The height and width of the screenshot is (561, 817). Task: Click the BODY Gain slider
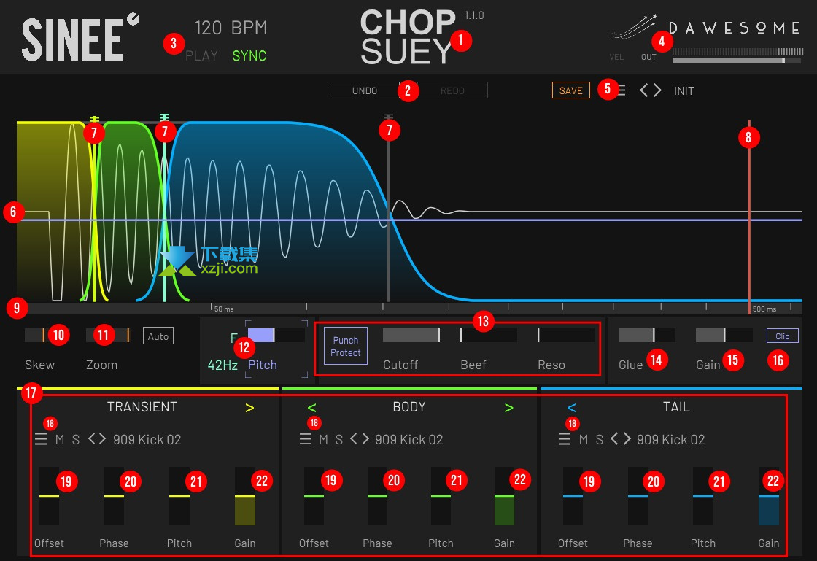[x=504, y=496]
